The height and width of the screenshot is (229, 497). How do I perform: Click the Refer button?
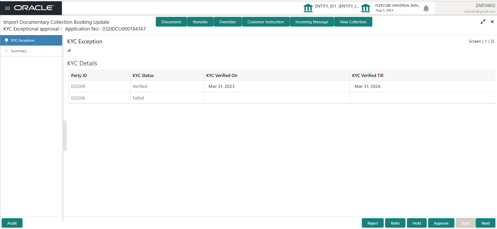[x=395, y=223]
